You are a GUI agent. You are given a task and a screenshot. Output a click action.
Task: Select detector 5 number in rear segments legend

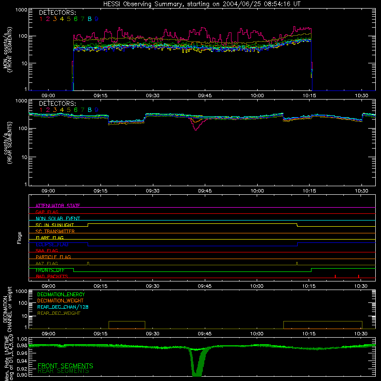click(69, 110)
